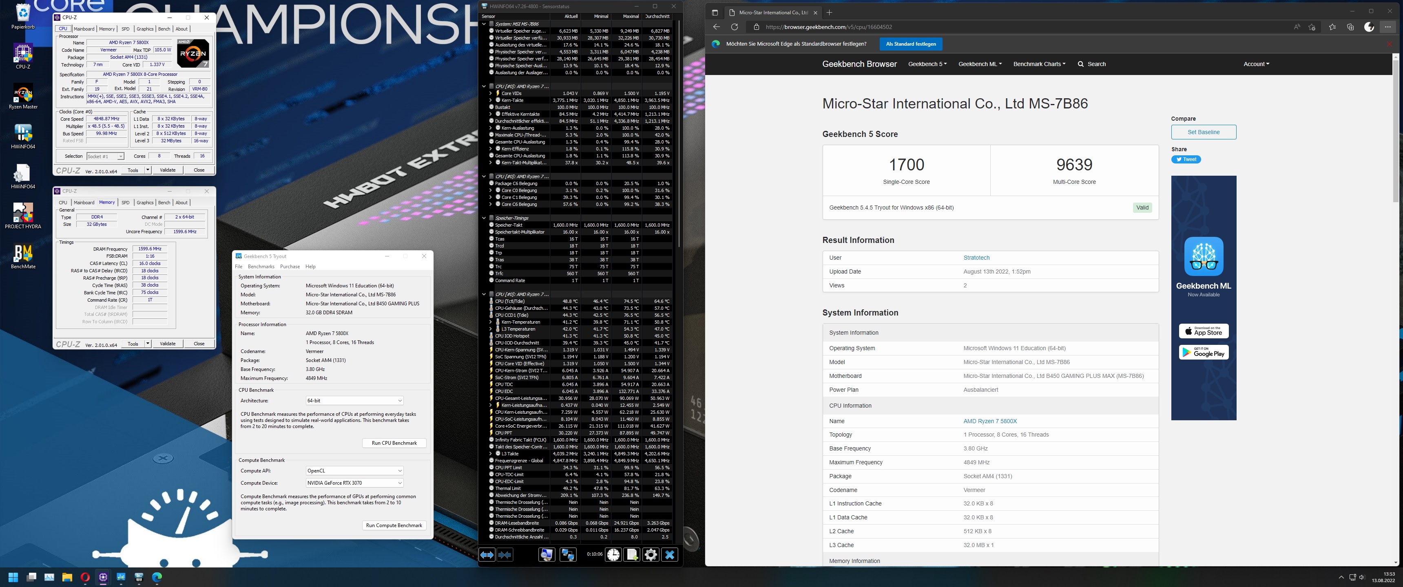Open Download on the App Store badge
Viewport: 1403px width, 587px height.
tap(1203, 331)
